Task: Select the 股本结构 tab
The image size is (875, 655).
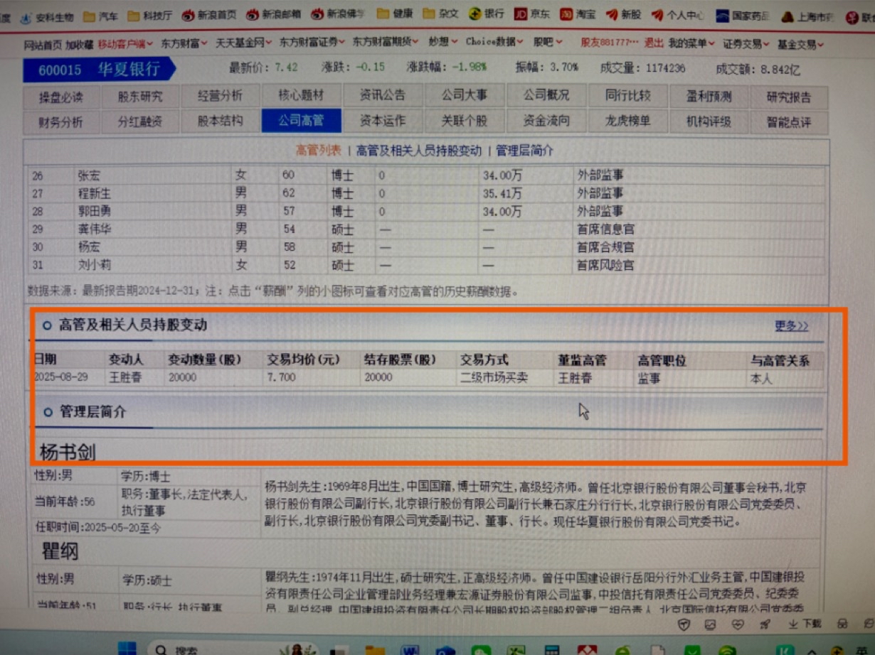Action: pos(220,121)
